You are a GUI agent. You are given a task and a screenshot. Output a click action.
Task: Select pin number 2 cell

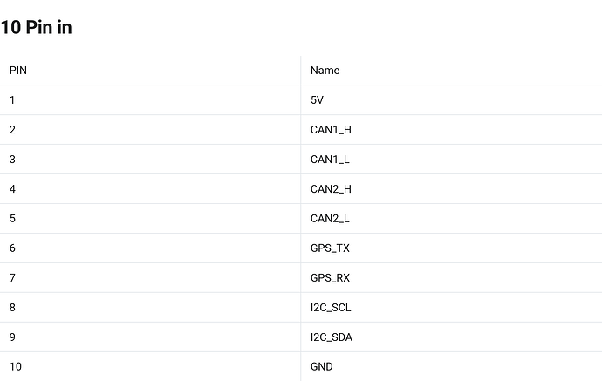point(12,130)
